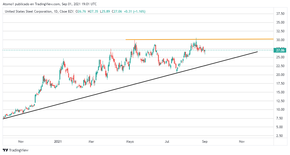Click the 25.00 price axis label
This screenshot has width=290, height=155.
coord(280,57)
